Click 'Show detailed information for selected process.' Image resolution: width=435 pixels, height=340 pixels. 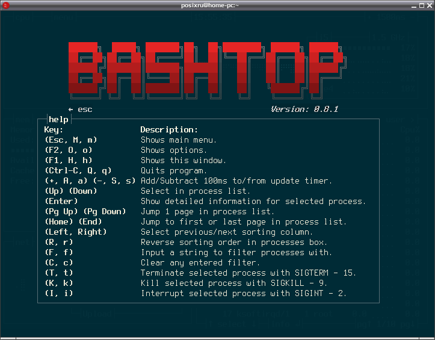pos(253,201)
